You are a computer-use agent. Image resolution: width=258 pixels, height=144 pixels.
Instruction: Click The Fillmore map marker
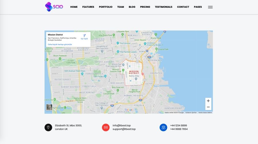118,43
